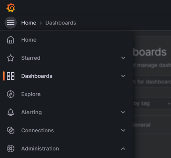The image size is (171, 158).
Task: Select Alerting in the navigation menu
Action: [x=31, y=112]
